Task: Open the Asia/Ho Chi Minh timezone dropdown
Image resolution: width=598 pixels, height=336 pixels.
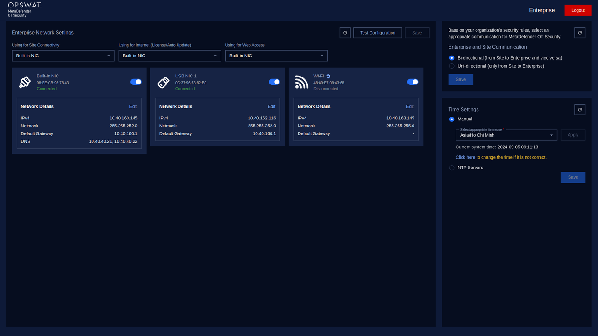Action: [506, 135]
